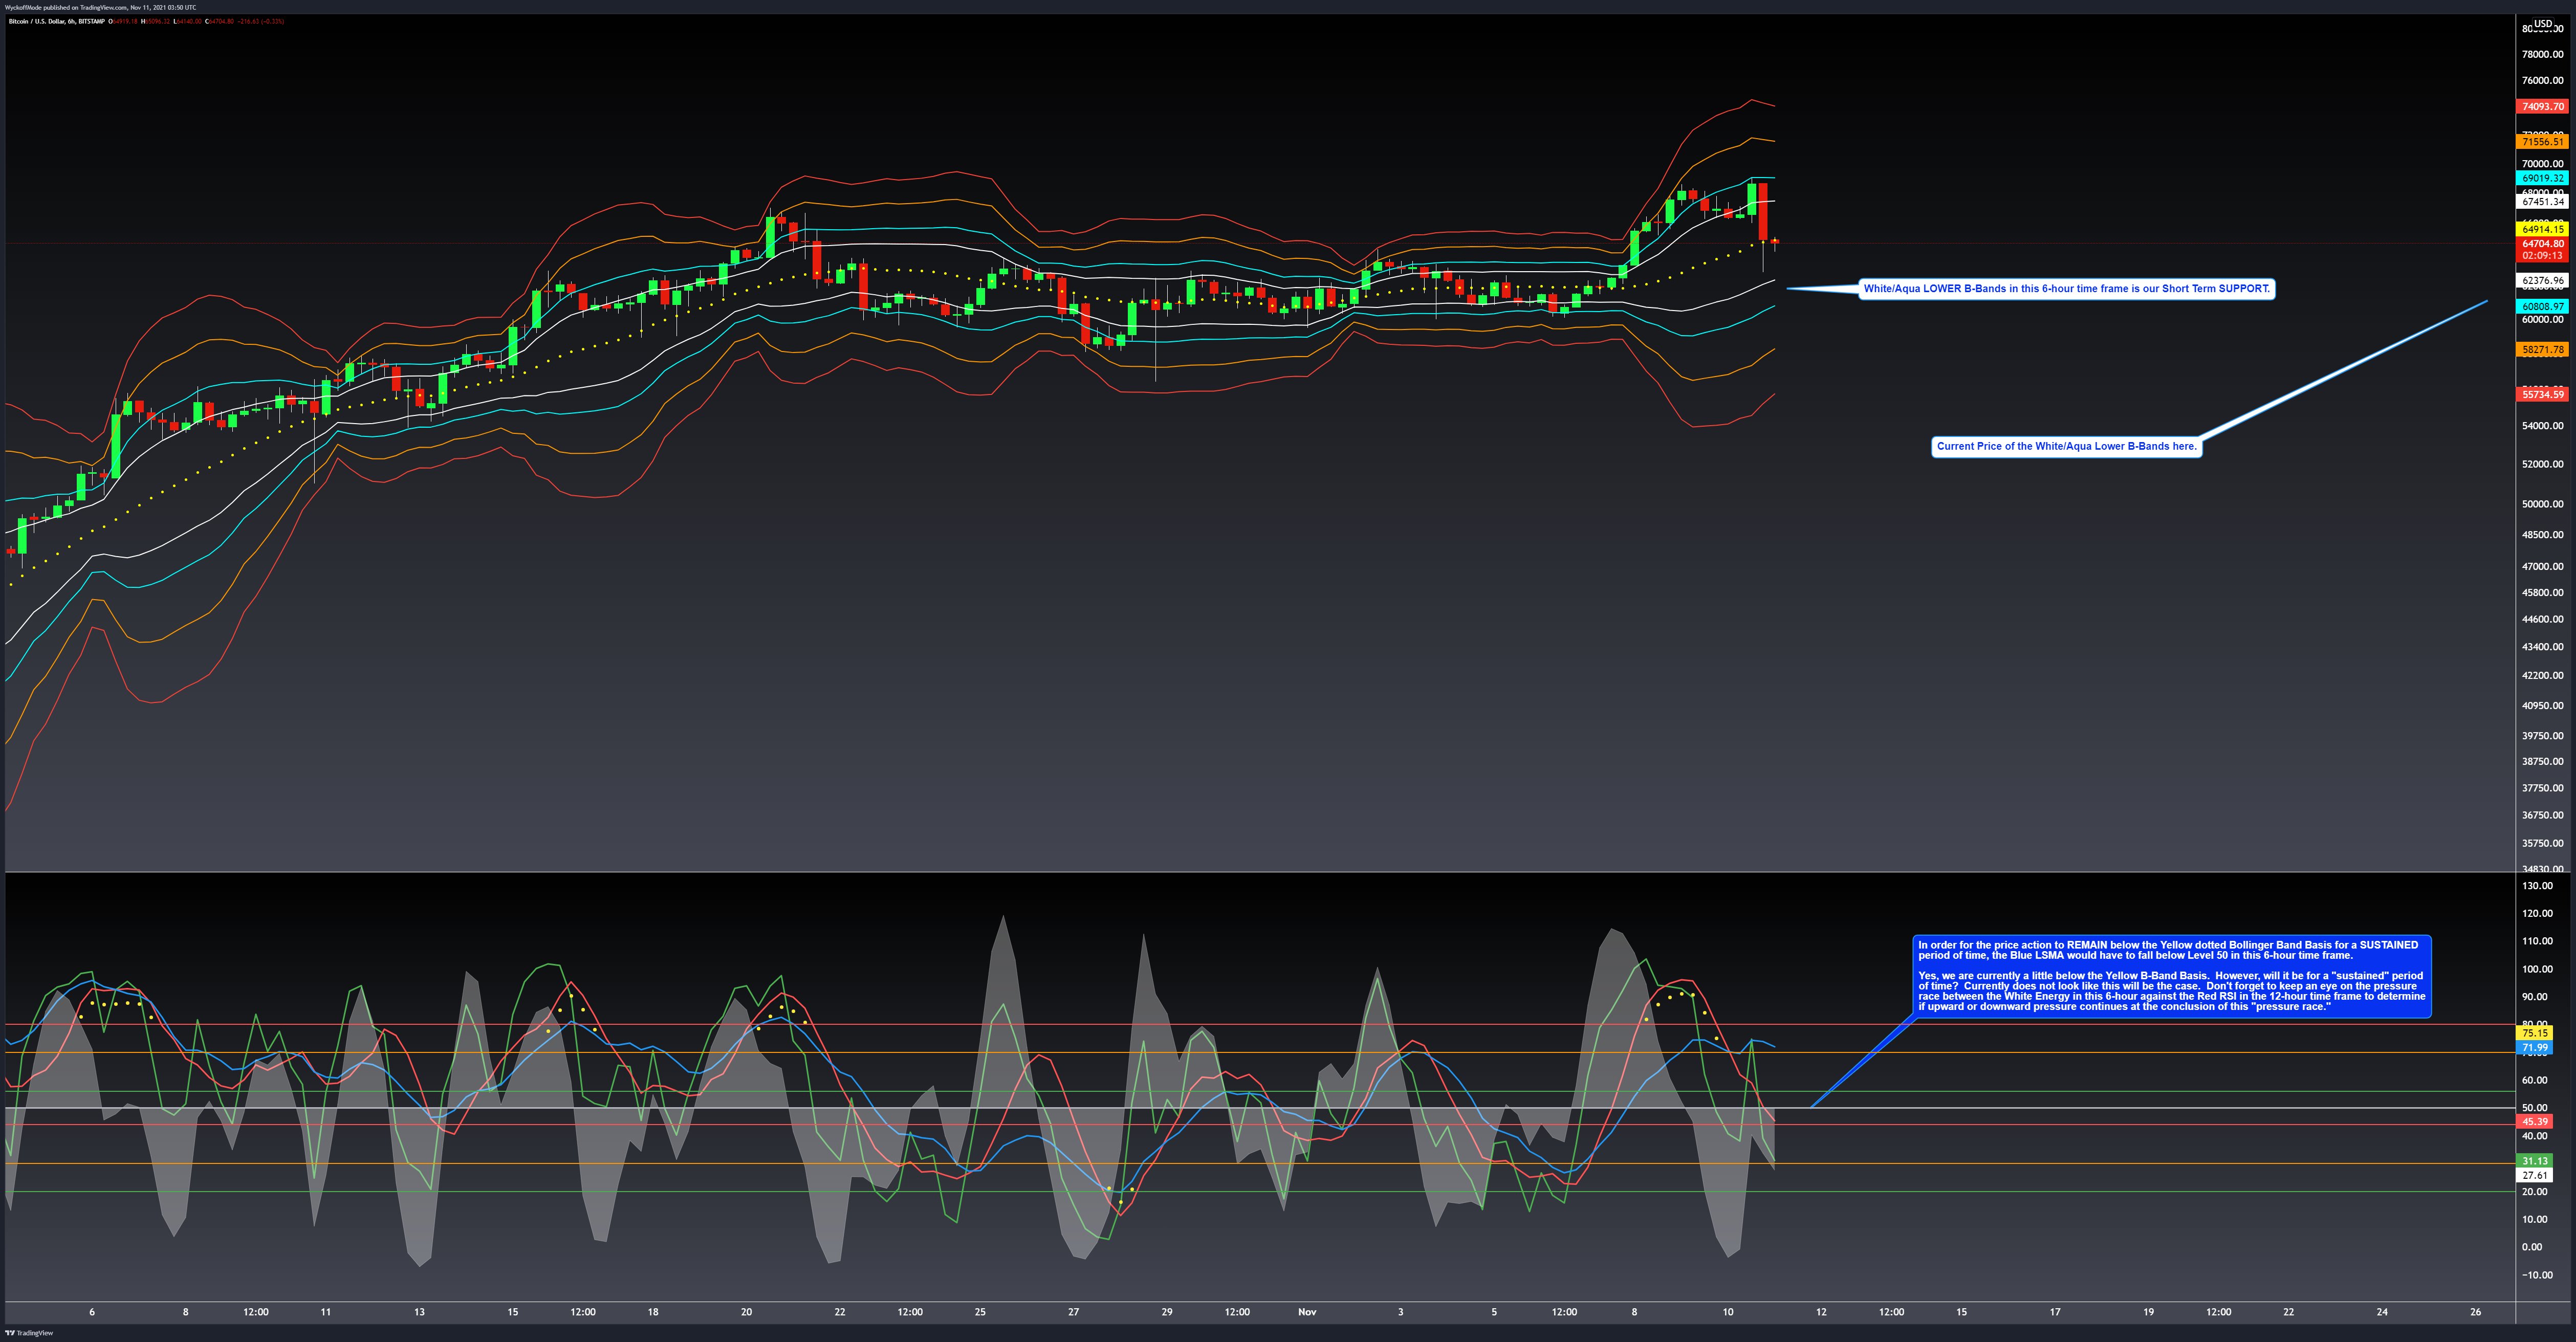Click the WyckoffMode published on TradingView.com header
Image resolution: width=2576 pixels, height=1342 pixels.
coord(100,7)
